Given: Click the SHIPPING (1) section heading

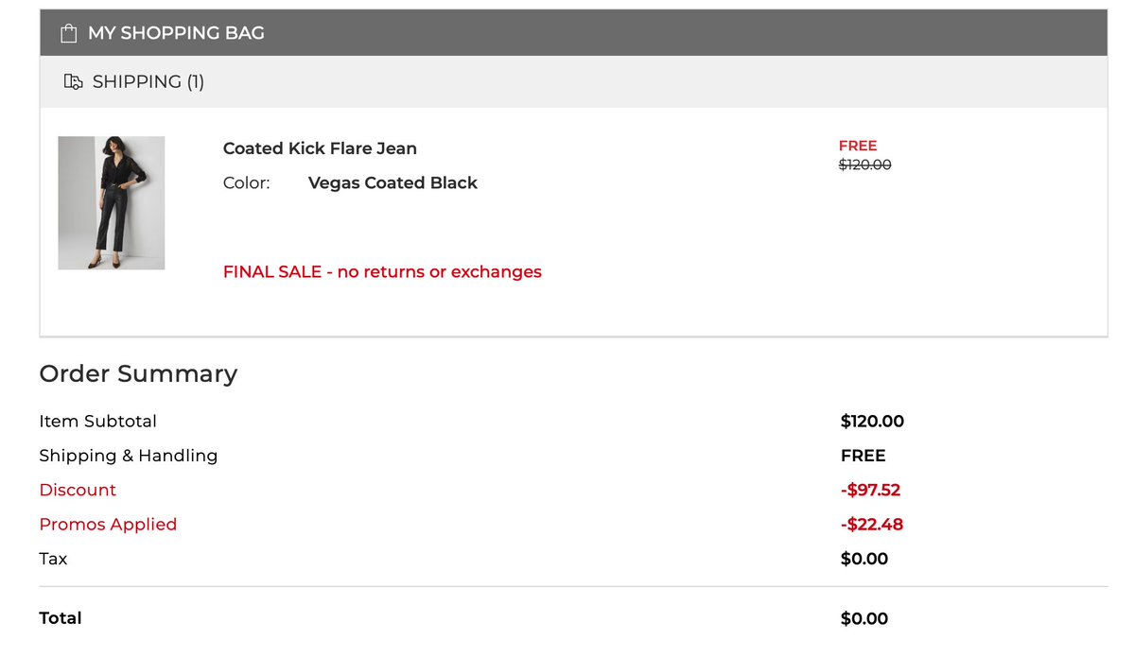Looking at the screenshot, I should pos(148,82).
